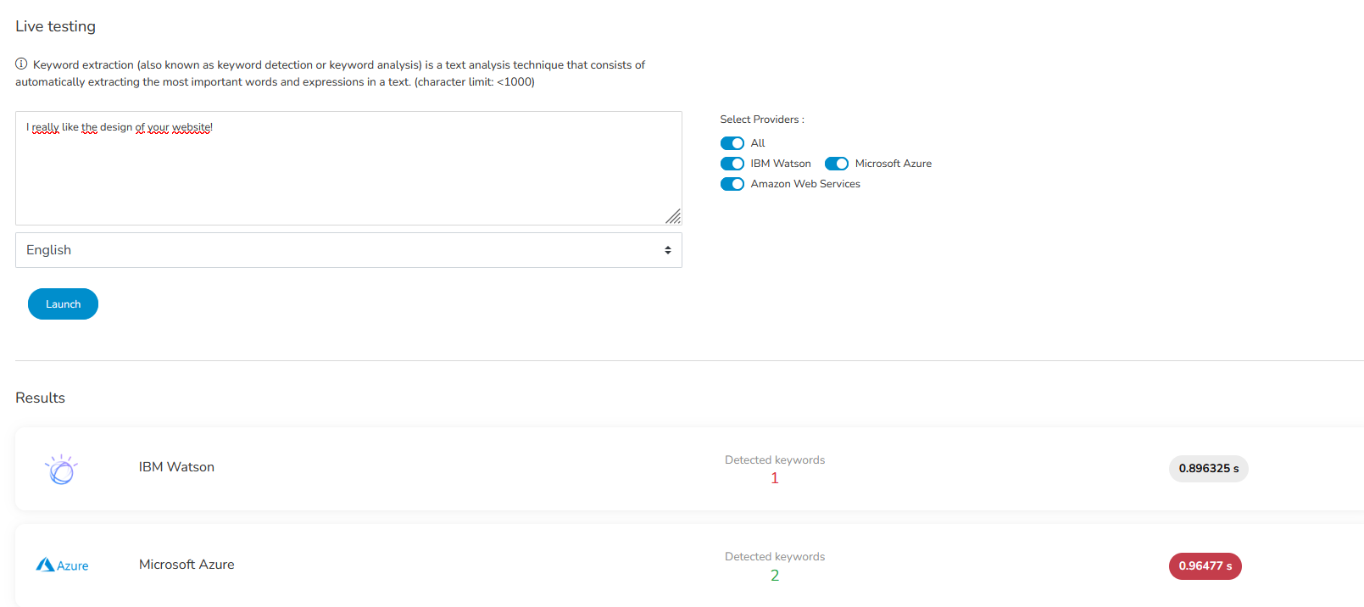The width and height of the screenshot is (1364, 607).
Task: Toggle the All providers switch
Action: 732,143
